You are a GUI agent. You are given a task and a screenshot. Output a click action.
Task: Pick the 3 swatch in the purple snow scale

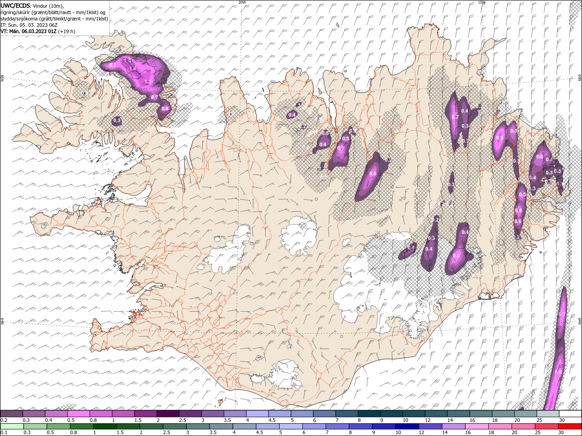coord(212,414)
